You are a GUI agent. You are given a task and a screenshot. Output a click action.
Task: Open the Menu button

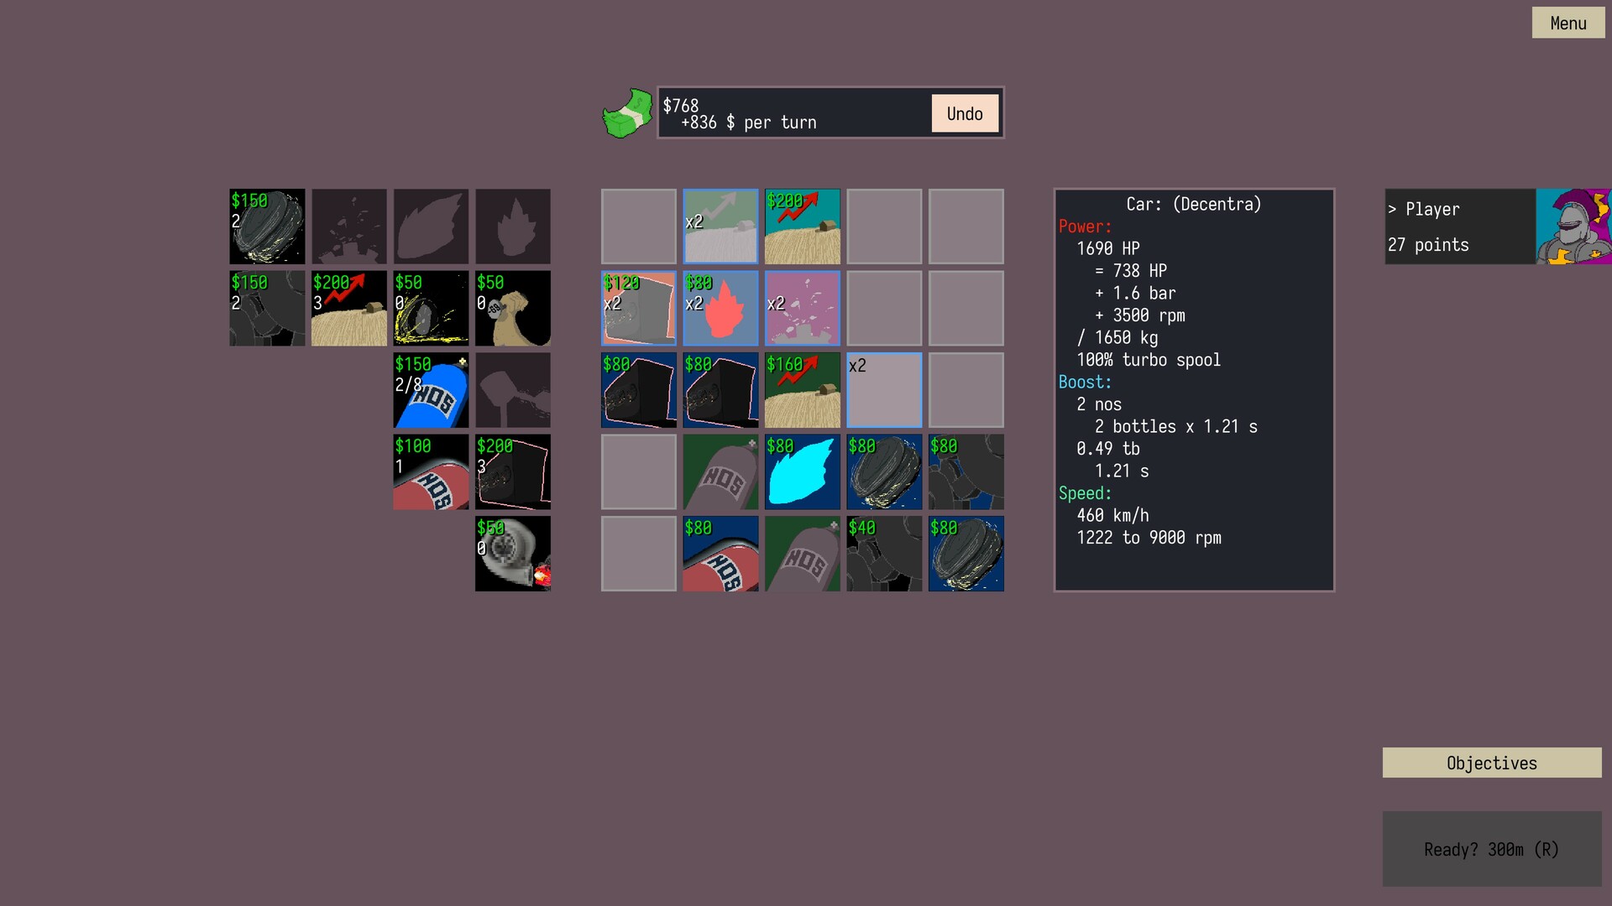point(1568,23)
